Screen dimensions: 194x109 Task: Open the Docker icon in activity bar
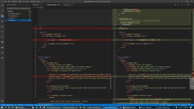[x=2, y=47]
